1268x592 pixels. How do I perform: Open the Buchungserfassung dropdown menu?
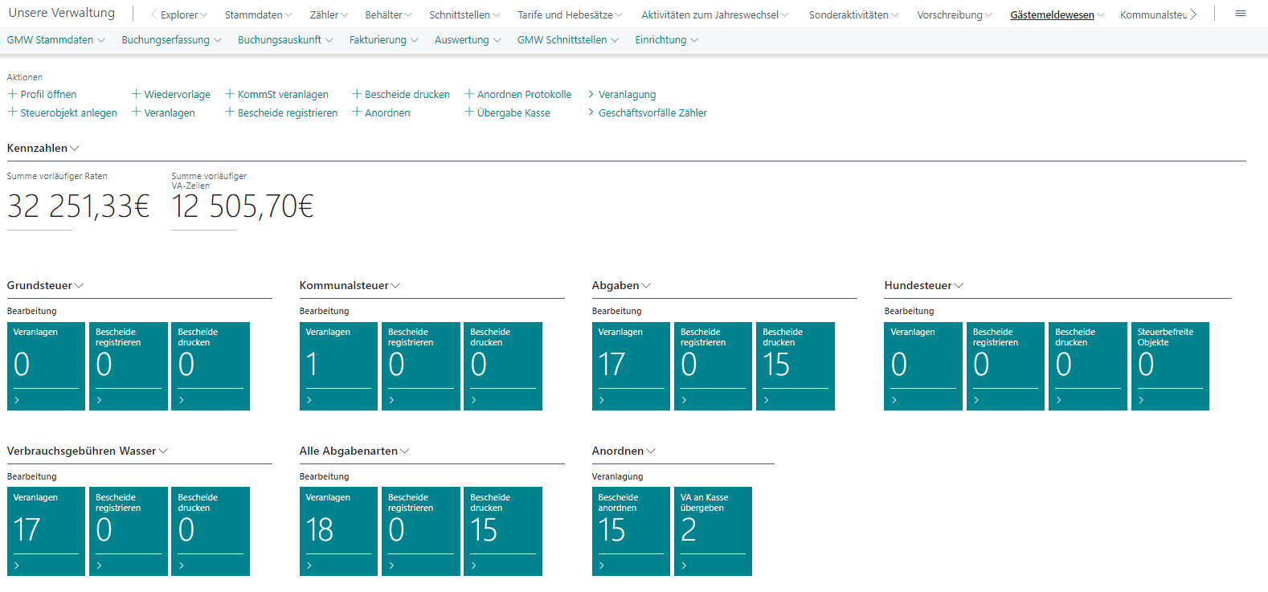tap(170, 39)
